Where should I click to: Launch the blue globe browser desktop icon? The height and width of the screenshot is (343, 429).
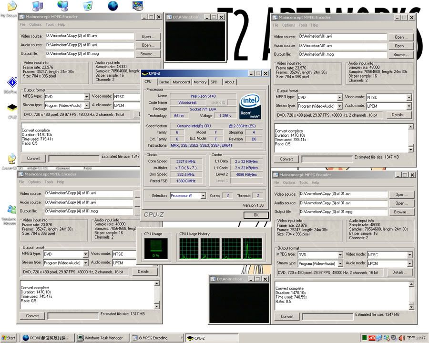tap(112, 6)
